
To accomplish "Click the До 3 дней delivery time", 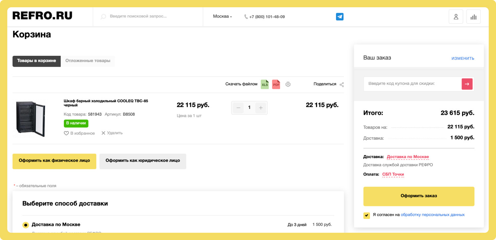I will [297, 225].
